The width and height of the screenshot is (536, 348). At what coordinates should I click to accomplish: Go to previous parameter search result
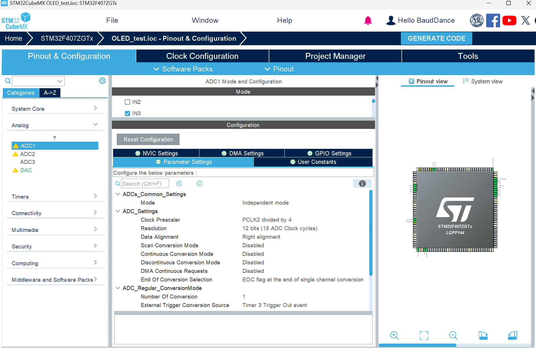179,184
